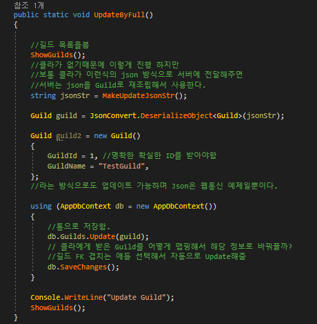Click the 'public' keyword in the method signature

(26, 15)
